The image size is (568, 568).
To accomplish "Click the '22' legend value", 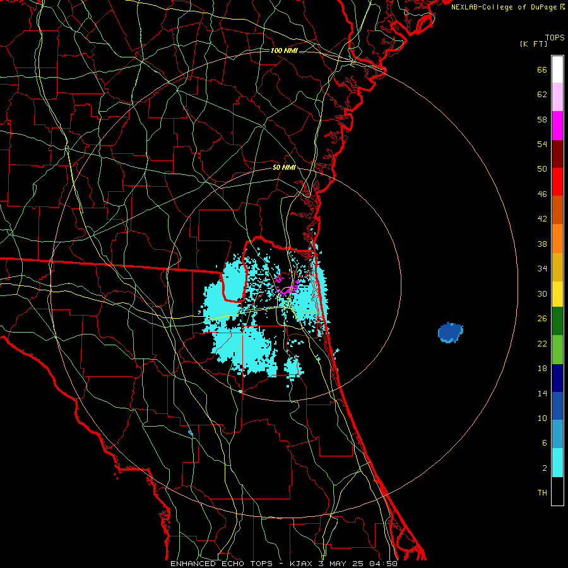I will point(542,344).
